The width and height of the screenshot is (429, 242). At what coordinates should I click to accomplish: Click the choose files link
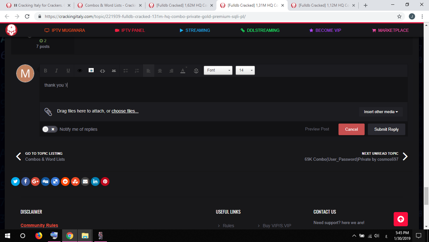click(x=125, y=111)
